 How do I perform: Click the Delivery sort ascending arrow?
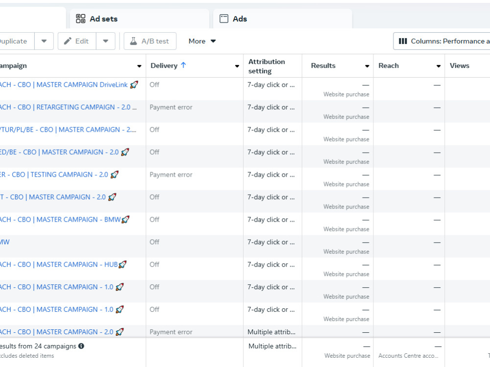[183, 65]
